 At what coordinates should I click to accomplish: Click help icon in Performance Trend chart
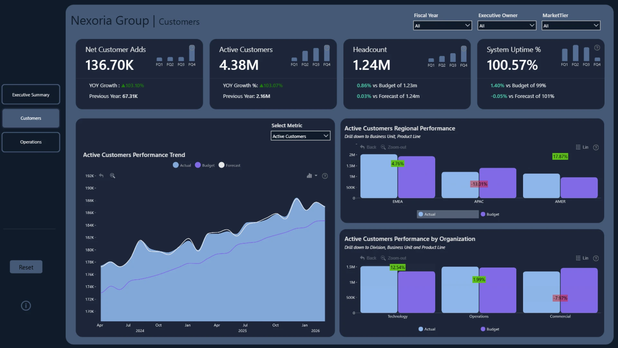click(325, 176)
